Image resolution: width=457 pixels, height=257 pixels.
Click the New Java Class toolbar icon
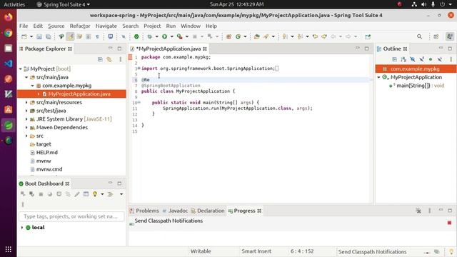point(238,36)
